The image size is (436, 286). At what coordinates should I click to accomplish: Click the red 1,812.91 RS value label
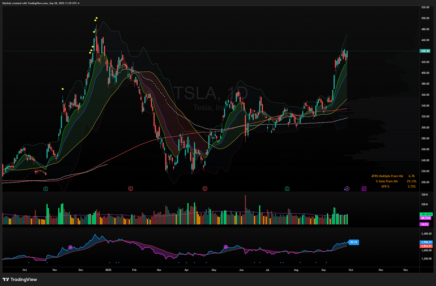tap(426, 246)
